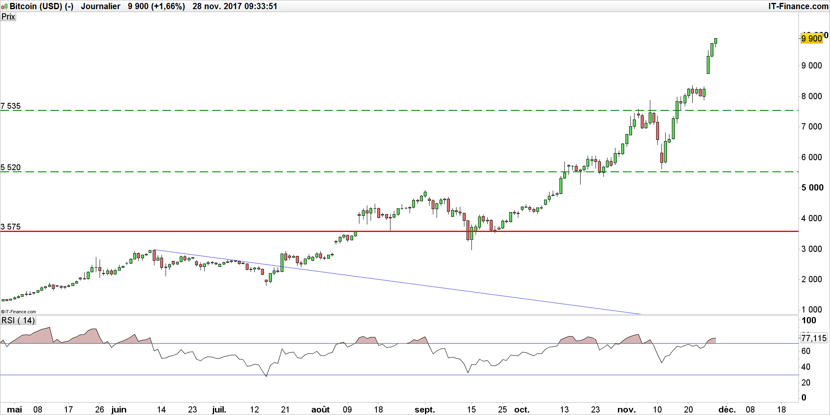Click the 9 000 price axis label
Viewport: 830px width, 415px height.
(811, 66)
